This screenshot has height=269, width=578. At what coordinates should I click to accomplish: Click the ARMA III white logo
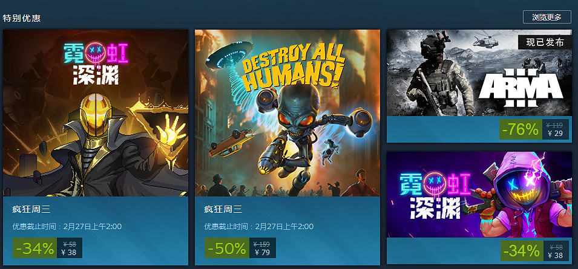(x=521, y=88)
